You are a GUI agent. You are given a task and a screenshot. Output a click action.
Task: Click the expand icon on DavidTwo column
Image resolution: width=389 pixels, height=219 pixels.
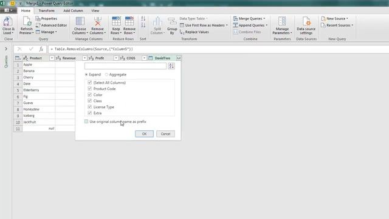tap(179, 58)
